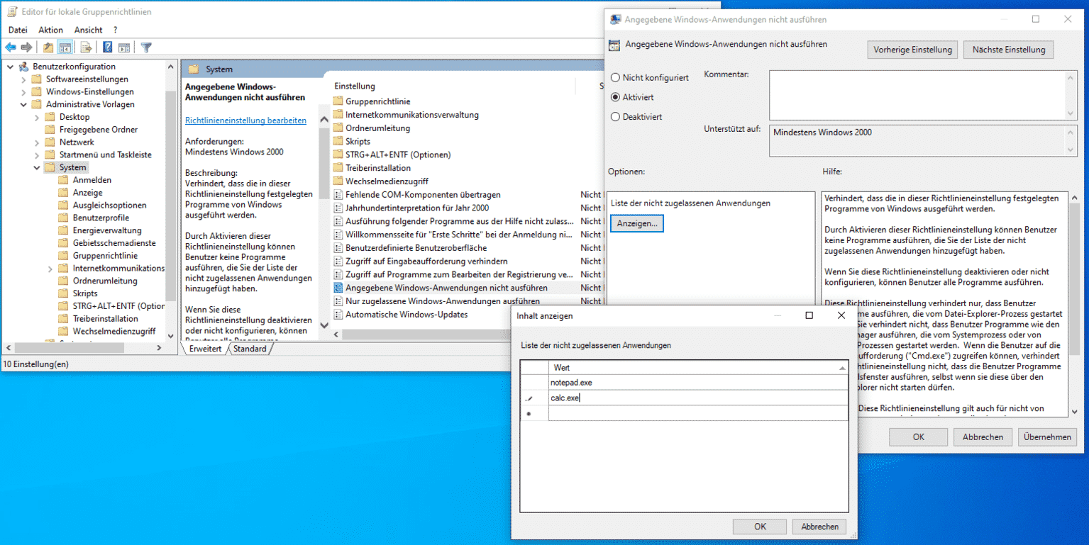
Task: Click the Forward navigation arrow in the toolbar
Action: pyautogui.click(x=26, y=47)
